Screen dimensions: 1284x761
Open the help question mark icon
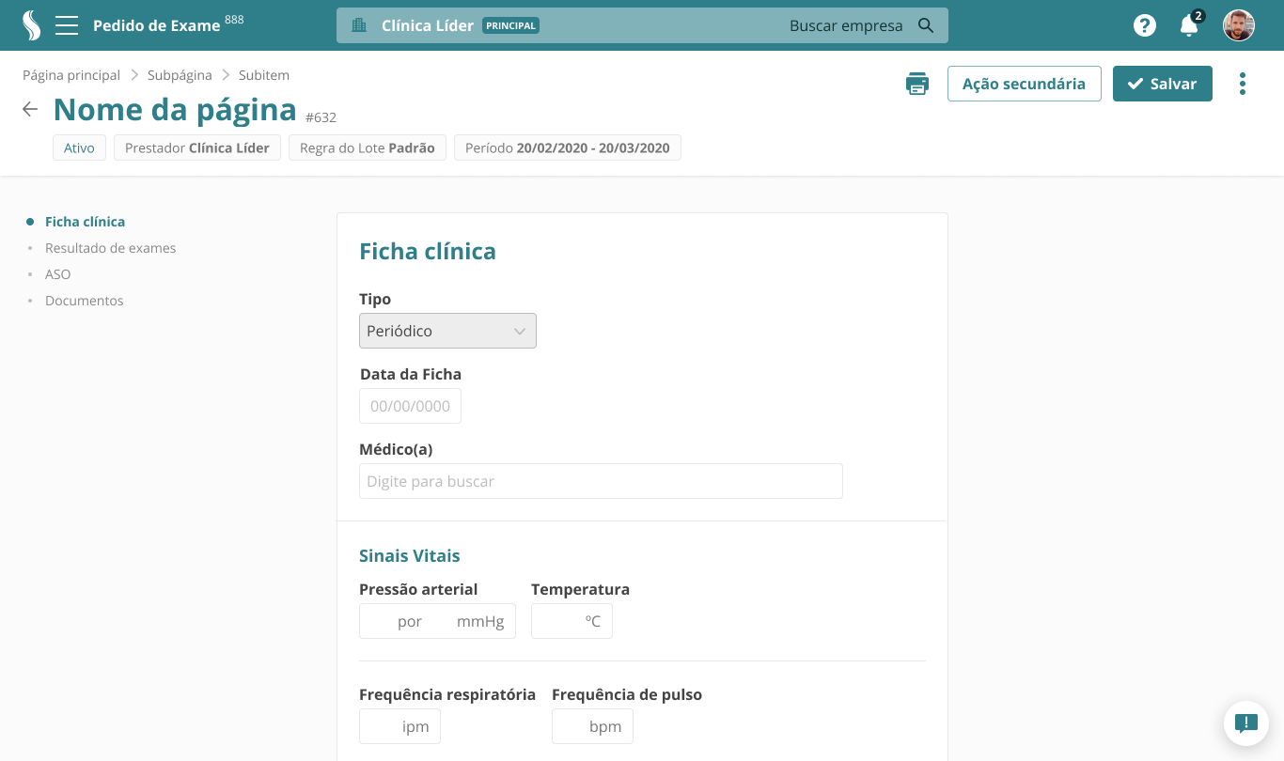[x=1145, y=25]
